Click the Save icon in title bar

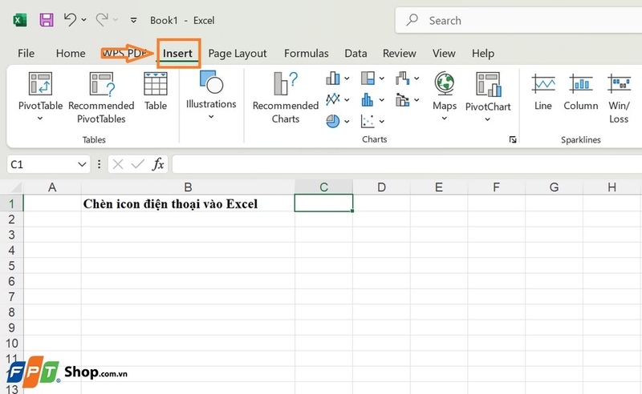pos(47,20)
